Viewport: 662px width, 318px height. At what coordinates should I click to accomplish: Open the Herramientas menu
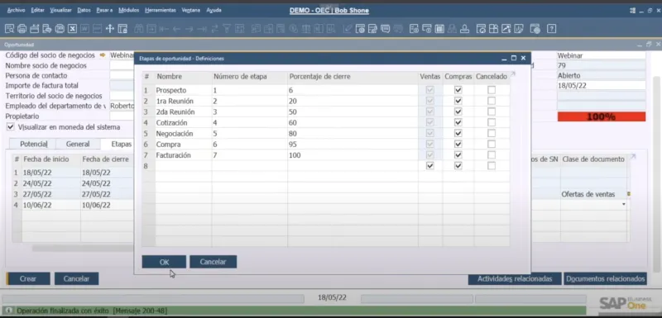click(160, 10)
